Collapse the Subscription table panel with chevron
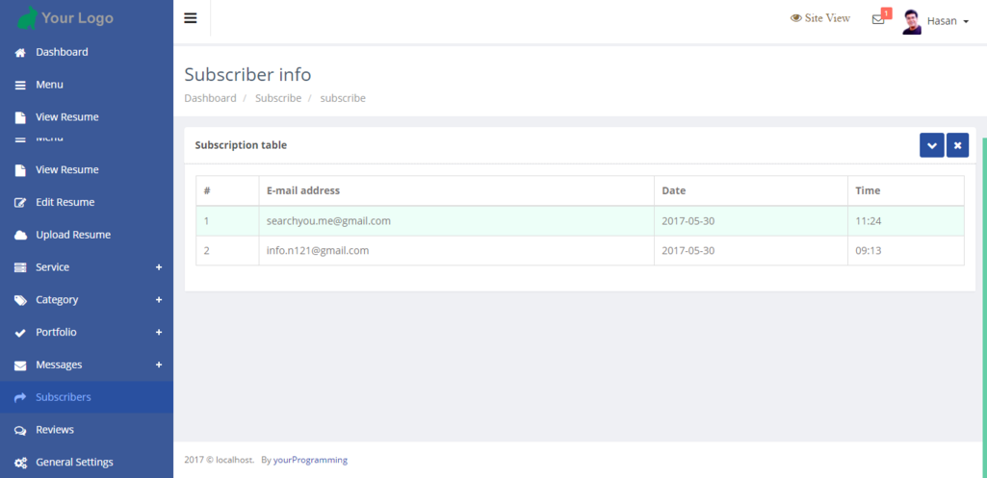This screenshot has width=987, height=478. click(931, 145)
